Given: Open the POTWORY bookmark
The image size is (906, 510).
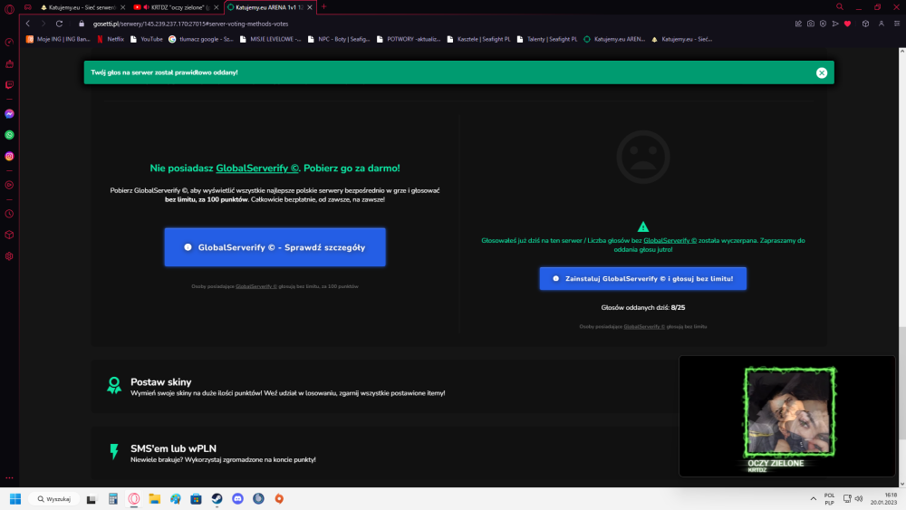Looking at the screenshot, I should (x=408, y=39).
